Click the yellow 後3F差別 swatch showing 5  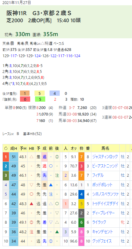pos(40,93)
